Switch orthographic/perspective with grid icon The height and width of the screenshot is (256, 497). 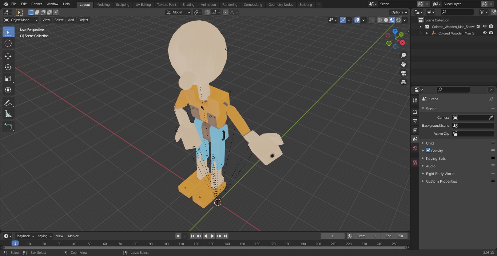point(403,82)
